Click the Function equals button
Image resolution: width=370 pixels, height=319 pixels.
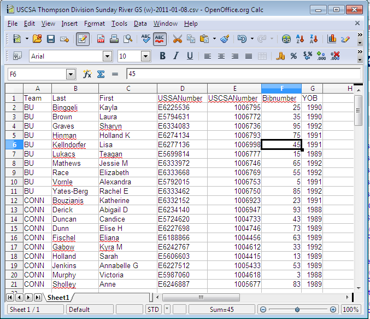pos(115,74)
